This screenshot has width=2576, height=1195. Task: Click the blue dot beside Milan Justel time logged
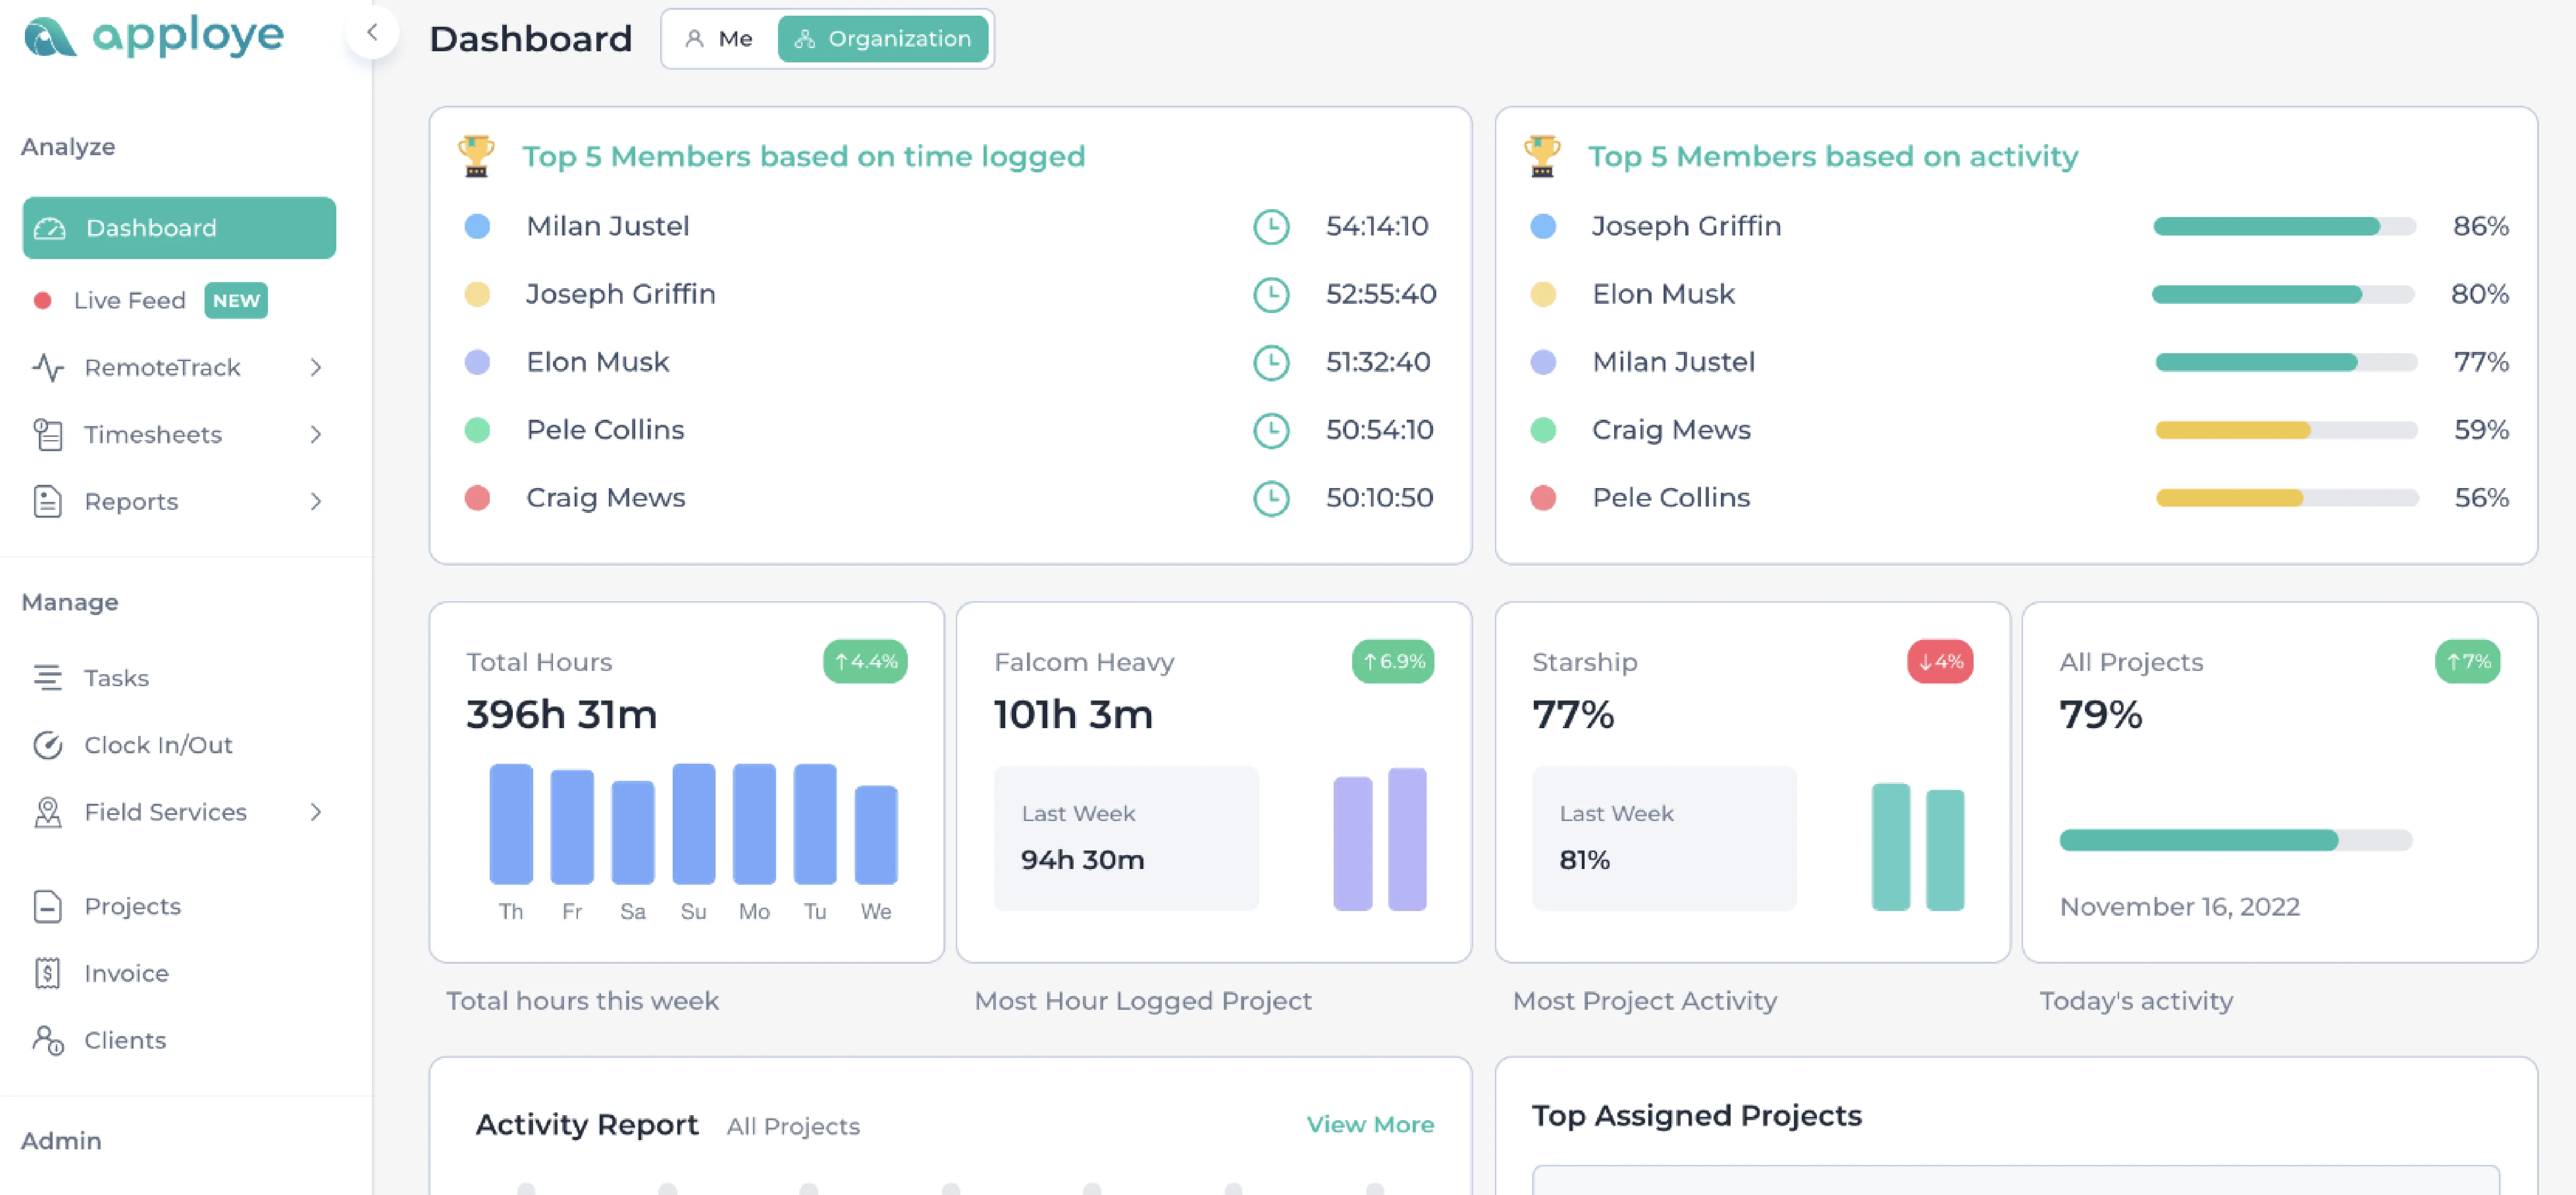click(478, 227)
